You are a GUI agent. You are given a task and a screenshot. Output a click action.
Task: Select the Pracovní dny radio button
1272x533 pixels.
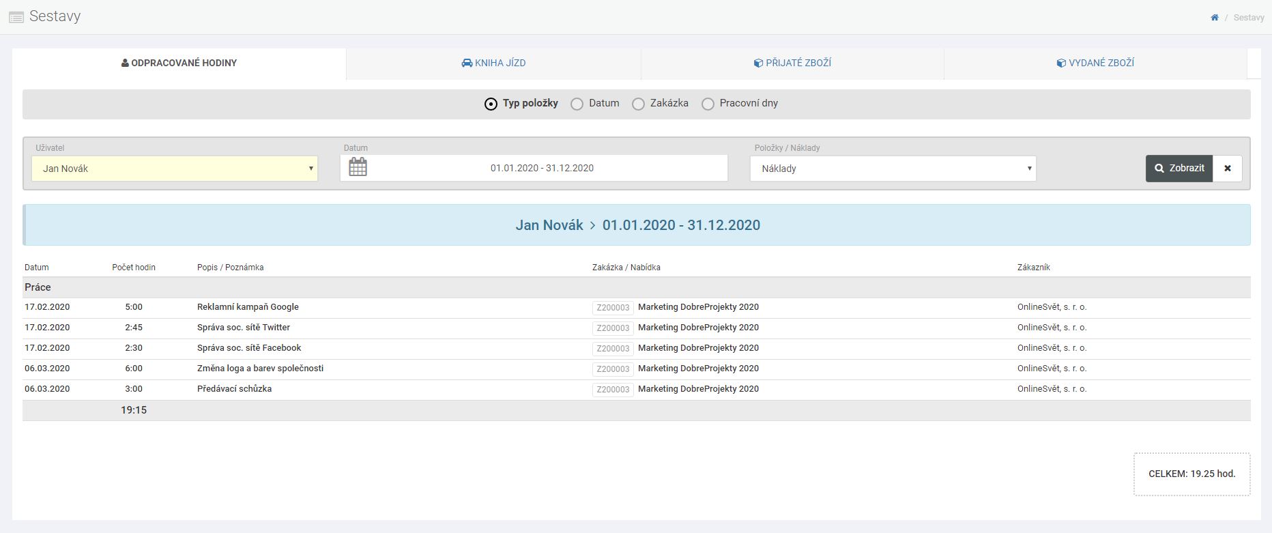click(708, 104)
